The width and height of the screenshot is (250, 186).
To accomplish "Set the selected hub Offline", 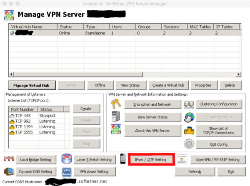I will click(x=100, y=85).
